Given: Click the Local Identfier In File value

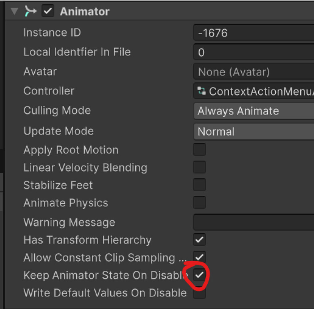Looking at the screenshot, I should [x=253, y=52].
